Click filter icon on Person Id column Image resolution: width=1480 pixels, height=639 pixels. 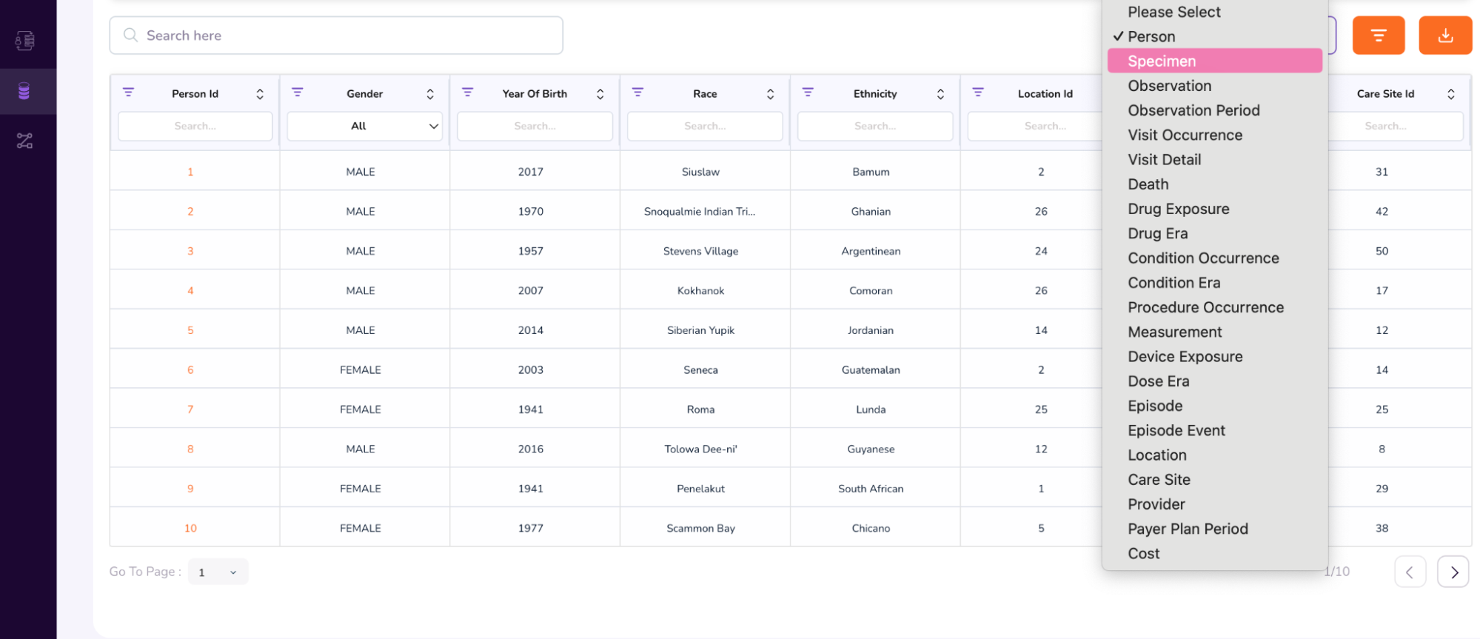128,93
